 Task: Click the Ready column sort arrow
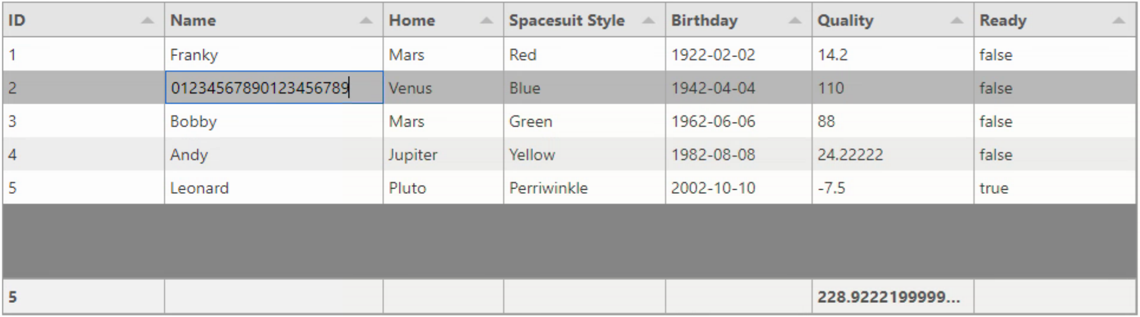pos(1118,21)
